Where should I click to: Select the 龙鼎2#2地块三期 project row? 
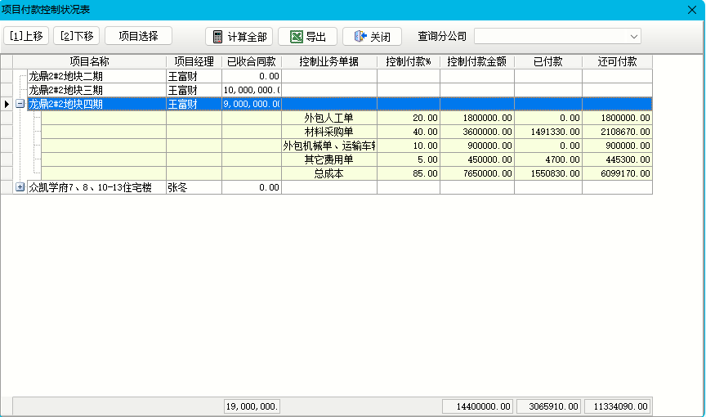(65, 90)
